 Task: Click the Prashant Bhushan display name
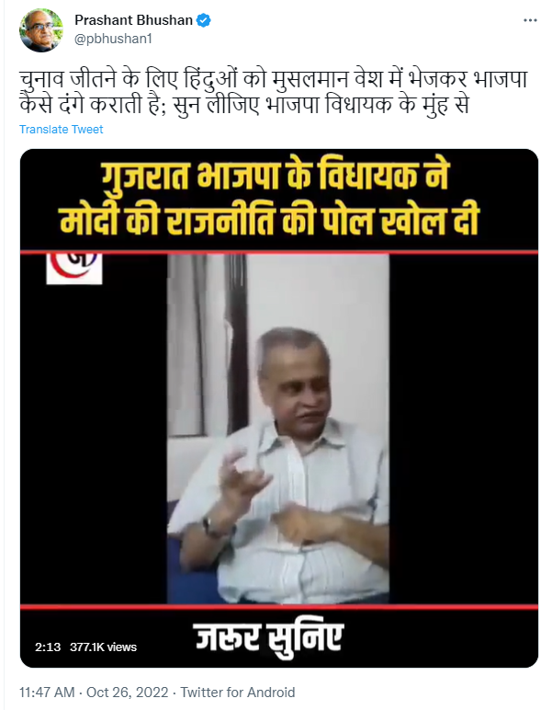(x=134, y=20)
